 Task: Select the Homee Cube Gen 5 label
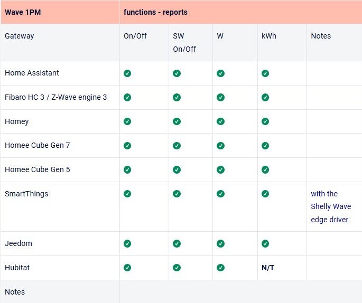[x=38, y=169]
